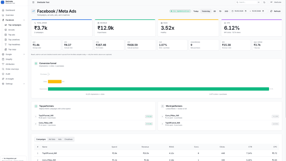Click the Audit shield icon
286x161 pixels.
coord(3,74)
